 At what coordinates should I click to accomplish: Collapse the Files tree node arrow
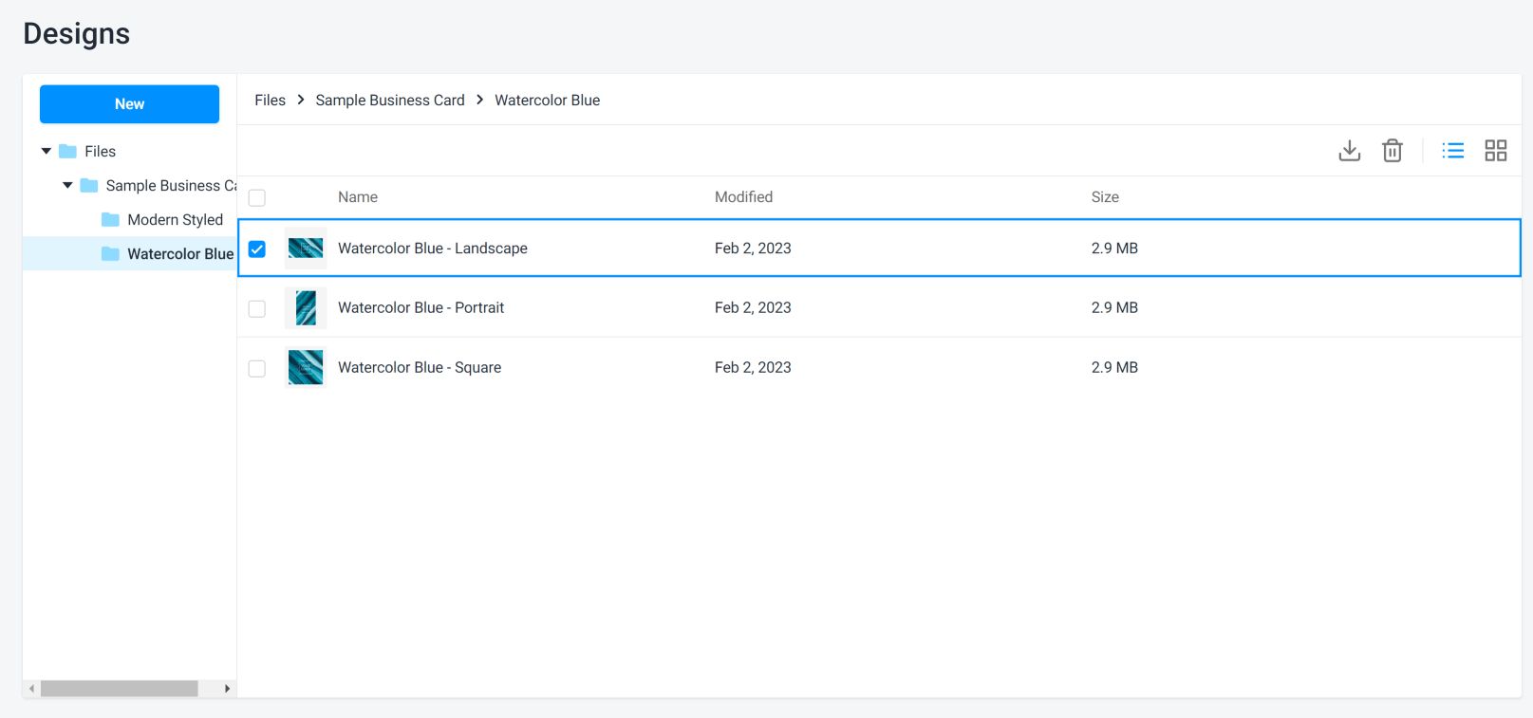point(47,152)
